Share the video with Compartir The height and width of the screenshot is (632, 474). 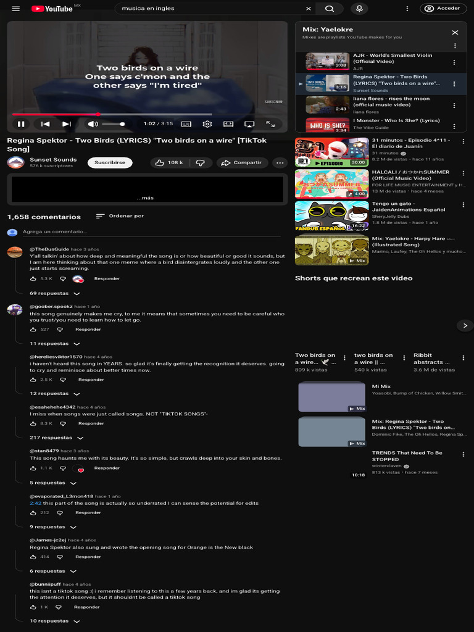[x=242, y=162]
